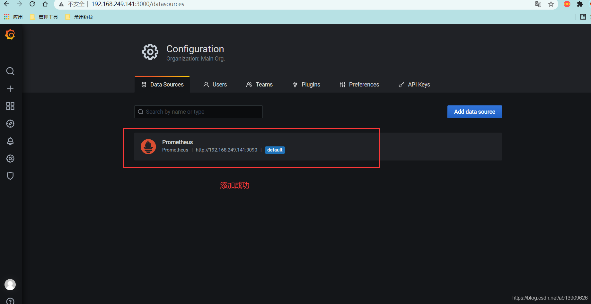Click the not-secure warning icon
Screen dimensions: 591x304
61,4
